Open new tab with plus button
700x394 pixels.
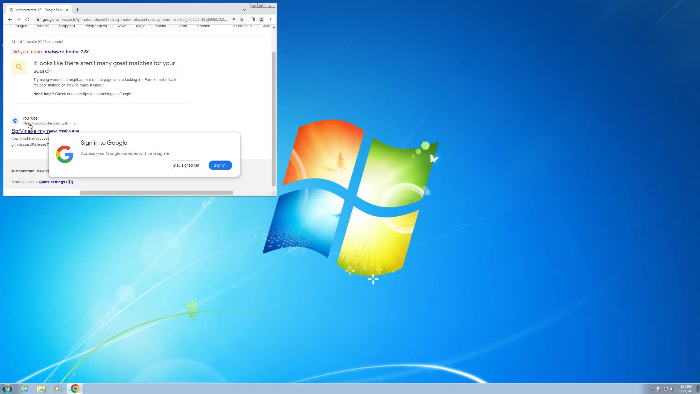pos(78,10)
